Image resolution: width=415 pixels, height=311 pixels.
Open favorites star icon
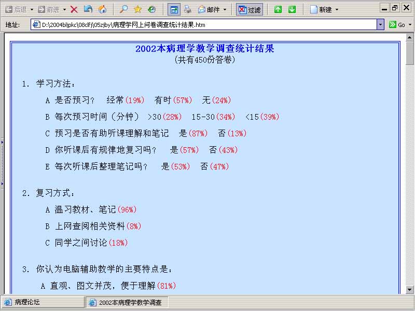coord(137,9)
